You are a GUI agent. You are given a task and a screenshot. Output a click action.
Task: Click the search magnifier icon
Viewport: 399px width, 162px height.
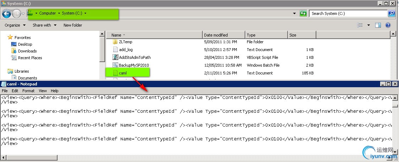391,13
